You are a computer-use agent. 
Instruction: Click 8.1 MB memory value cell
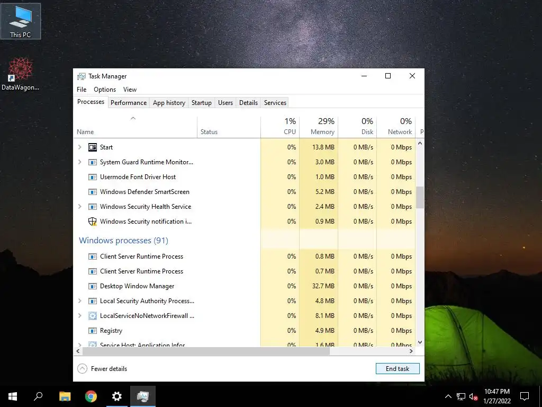(x=319, y=316)
